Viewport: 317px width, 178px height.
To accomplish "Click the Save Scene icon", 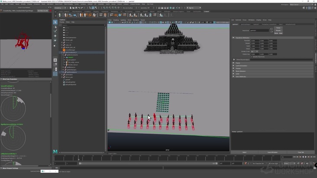I will [76, 8].
